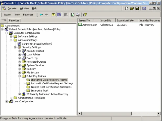Viewport: 162px width, 121px height.
Task: Click the Default Domain Policy icon
Action: 7,29
